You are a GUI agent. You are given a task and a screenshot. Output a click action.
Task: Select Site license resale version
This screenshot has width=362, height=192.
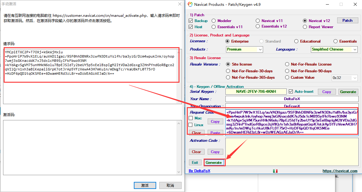coord(228,64)
